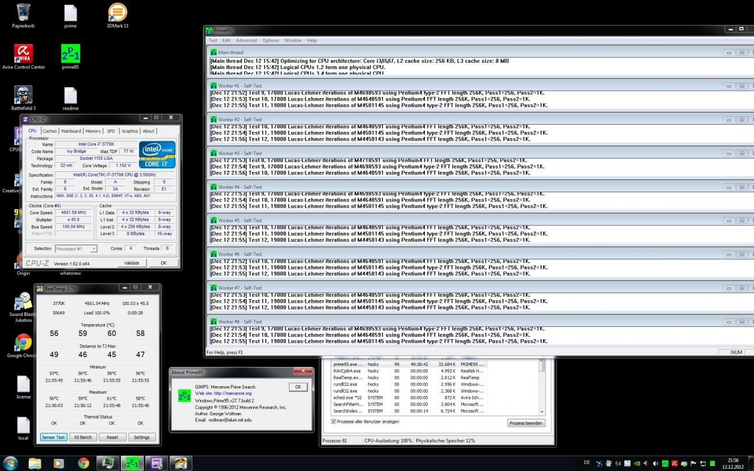Image resolution: width=754 pixels, height=471 pixels.
Task: Select the Sound Blaster Jukebox desktop icon
Action: [x=23, y=308]
